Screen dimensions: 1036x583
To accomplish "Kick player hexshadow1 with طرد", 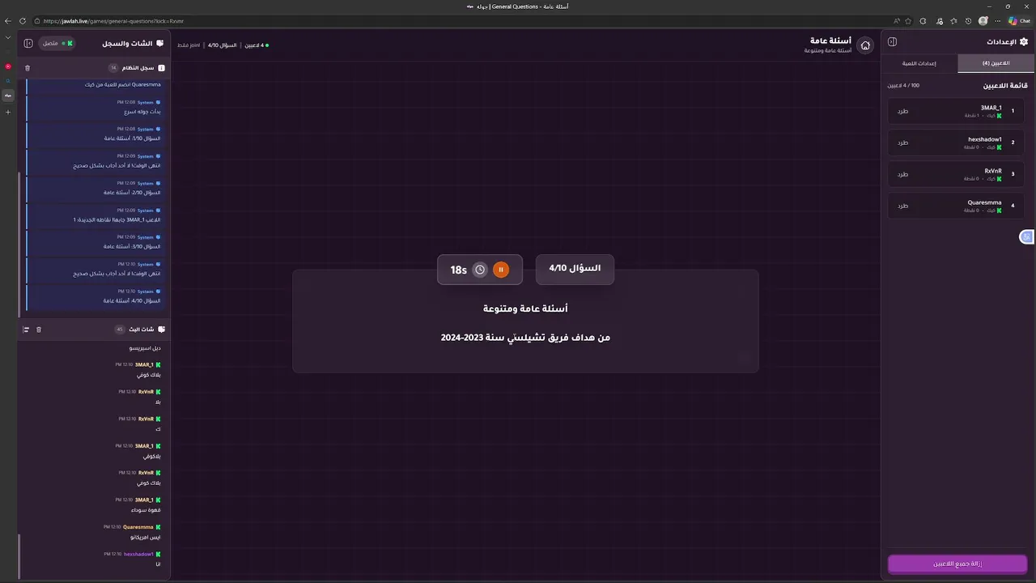I will click(902, 143).
